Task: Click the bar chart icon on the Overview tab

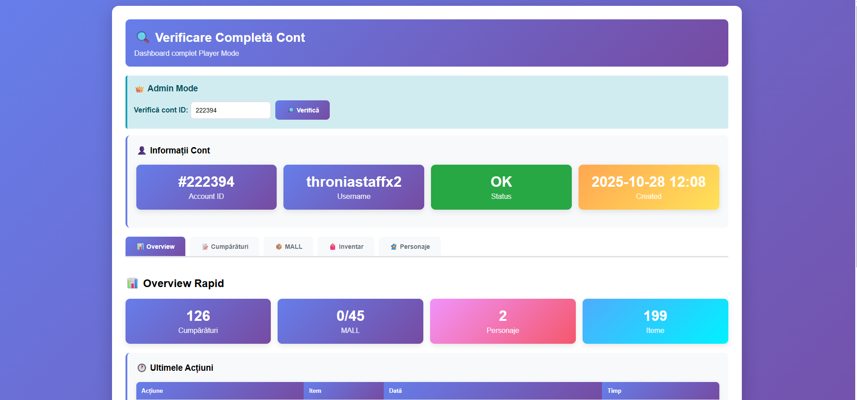Action: click(139, 246)
